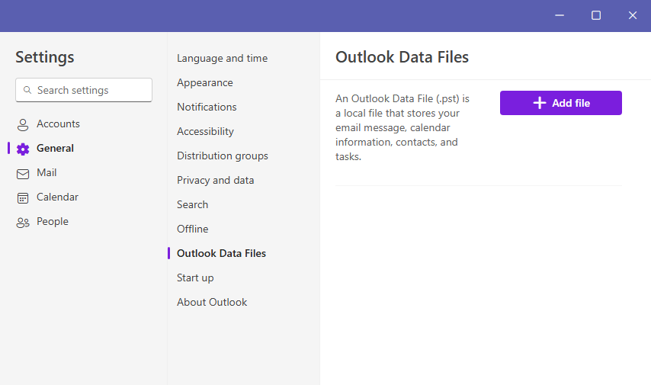This screenshot has width=651, height=385.
Task: Click the Outlook Data Files heading
Action: click(x=402, y=57)
